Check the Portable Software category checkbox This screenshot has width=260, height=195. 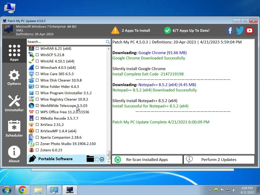click(97, 159)
